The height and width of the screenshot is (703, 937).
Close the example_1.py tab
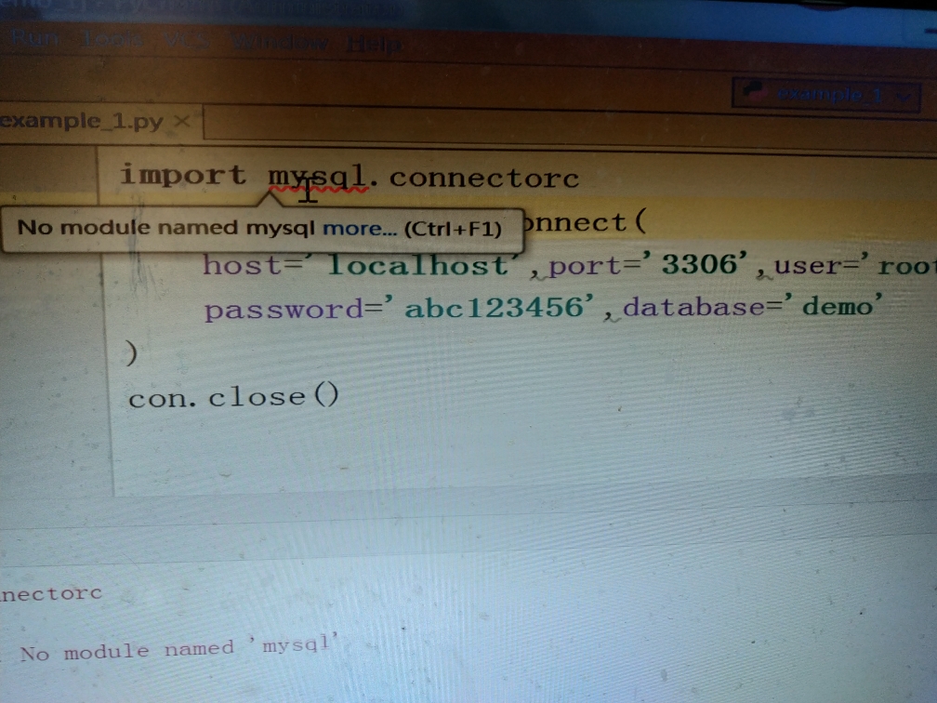(x=182, y=121)
